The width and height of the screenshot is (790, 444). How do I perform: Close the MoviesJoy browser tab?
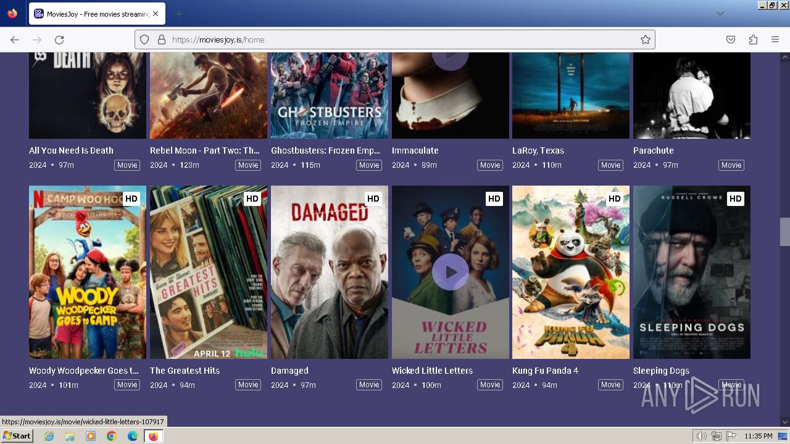point(155,14)
